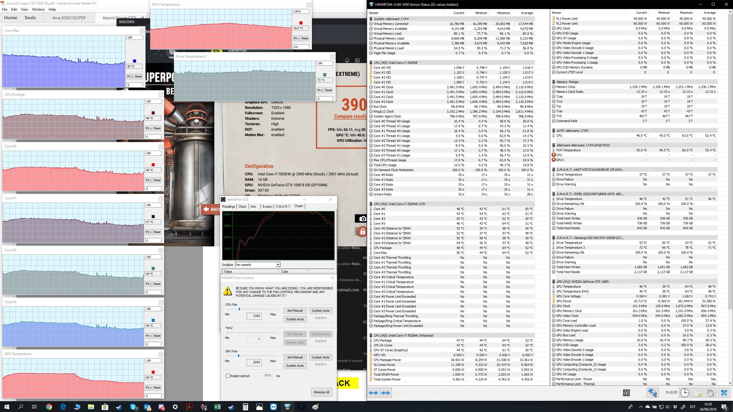Click GPU Fan value field showing 2000
The image size is (733, 412).
tap(254, 362)
